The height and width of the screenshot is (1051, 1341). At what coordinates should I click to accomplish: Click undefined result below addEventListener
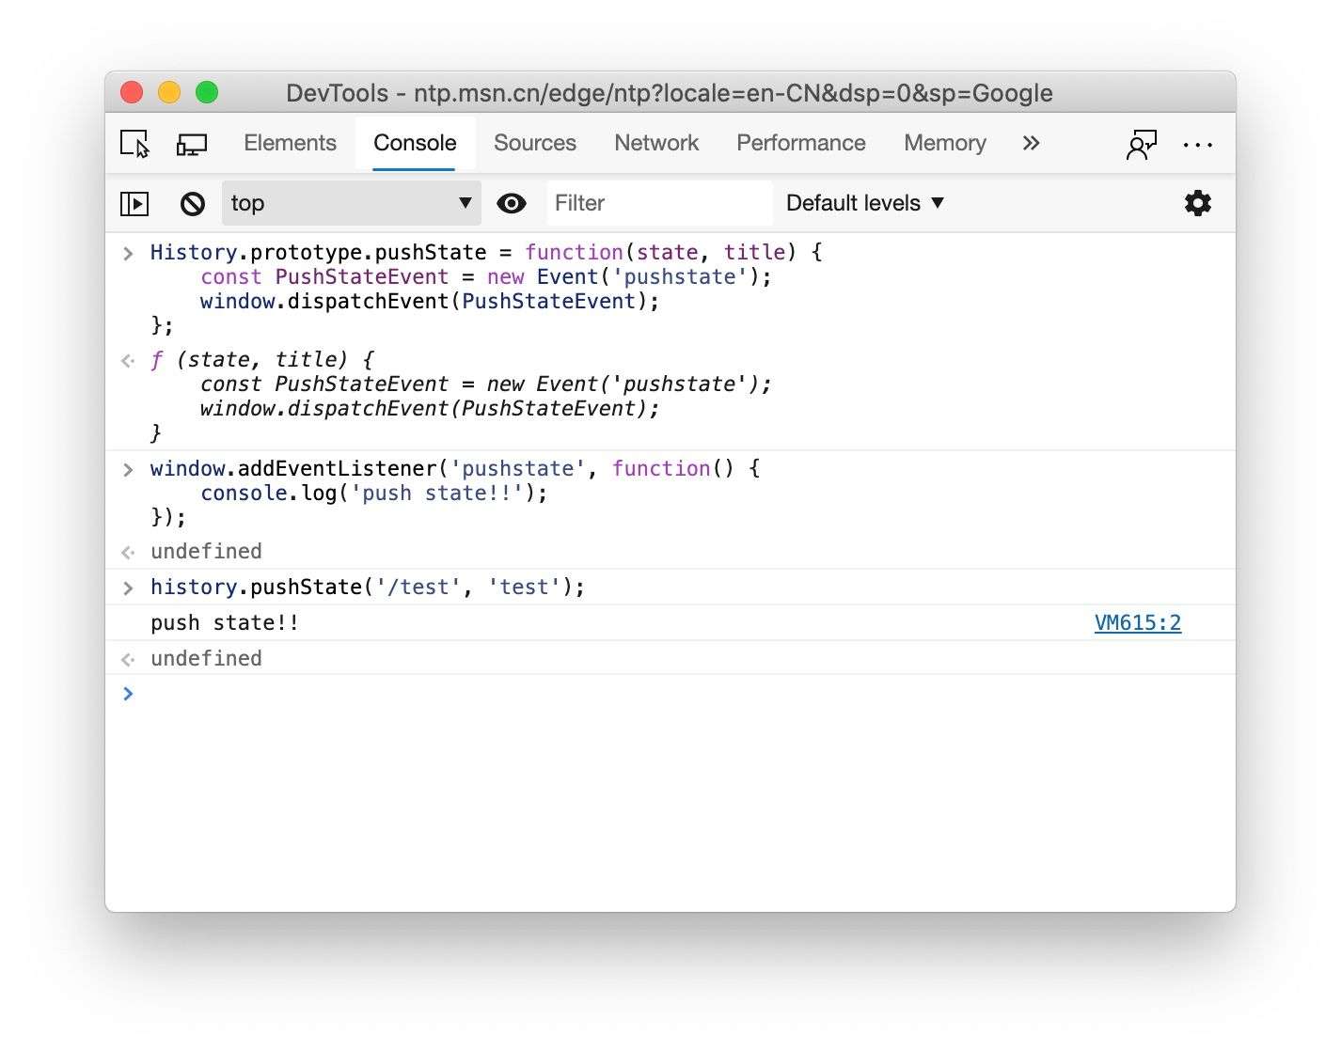click(x=206, y=551)
